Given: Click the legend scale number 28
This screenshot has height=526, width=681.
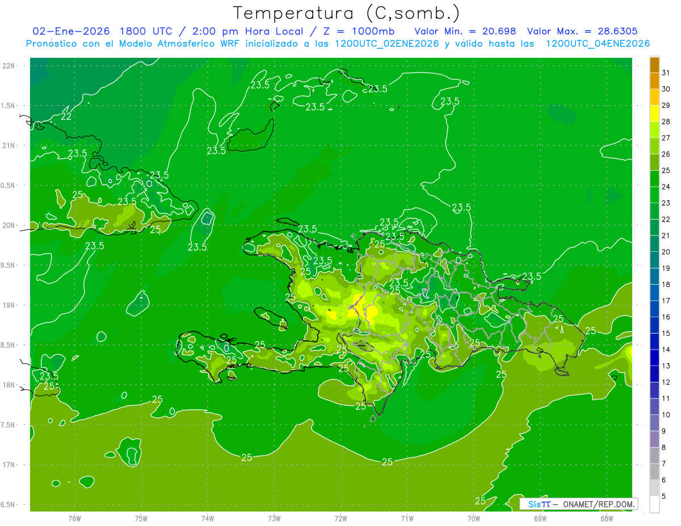Looking at the screenshot, I should [x=666, y=122].
